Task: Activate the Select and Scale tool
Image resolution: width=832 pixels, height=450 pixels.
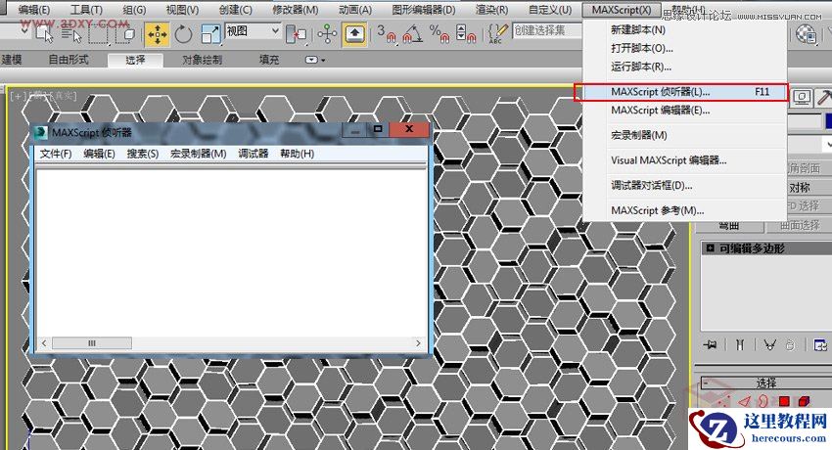Action: click(210, 34)
